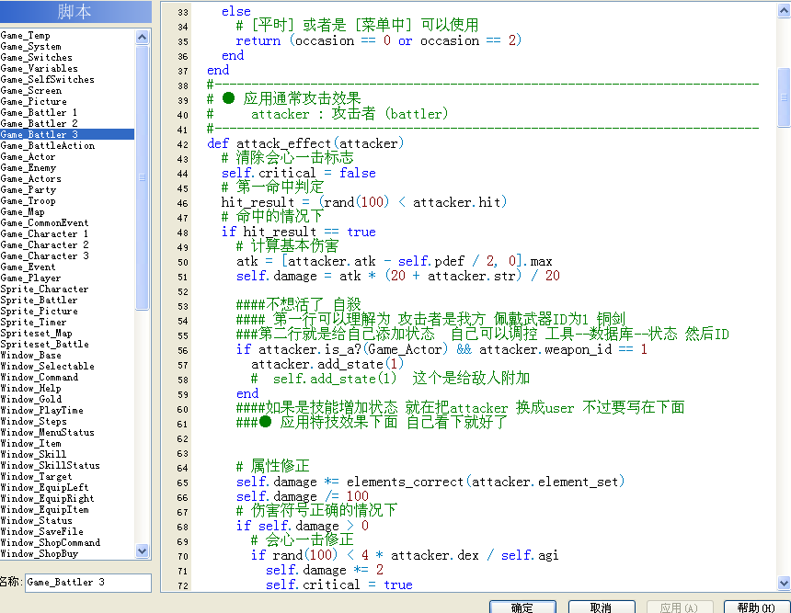791x613 pixels.
Task: Select the Game_Variables script
Action: [40, 69]
